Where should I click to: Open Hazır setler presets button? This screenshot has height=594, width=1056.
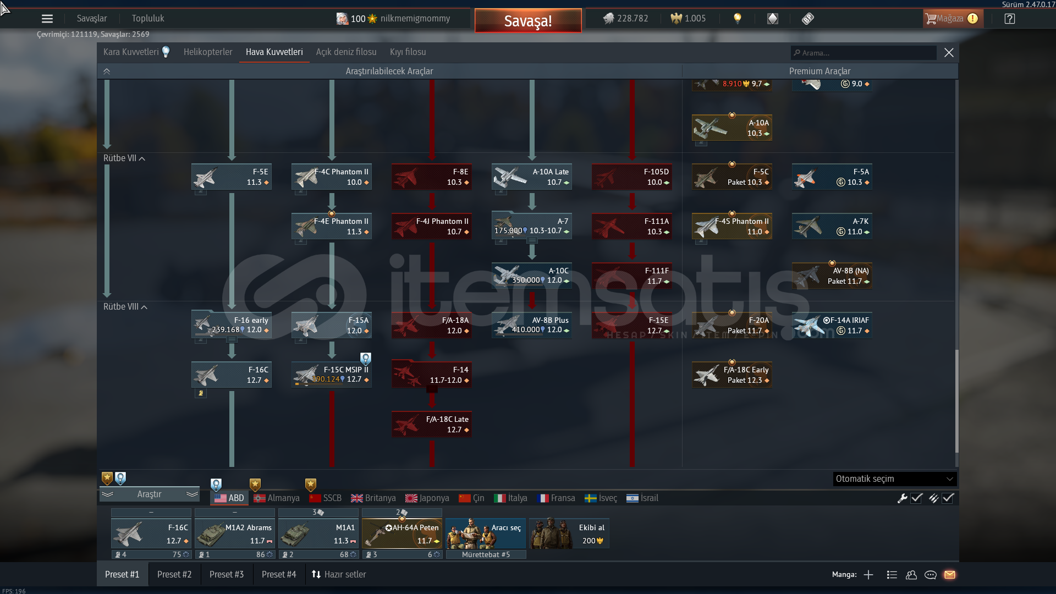click(x=339, y=575)
